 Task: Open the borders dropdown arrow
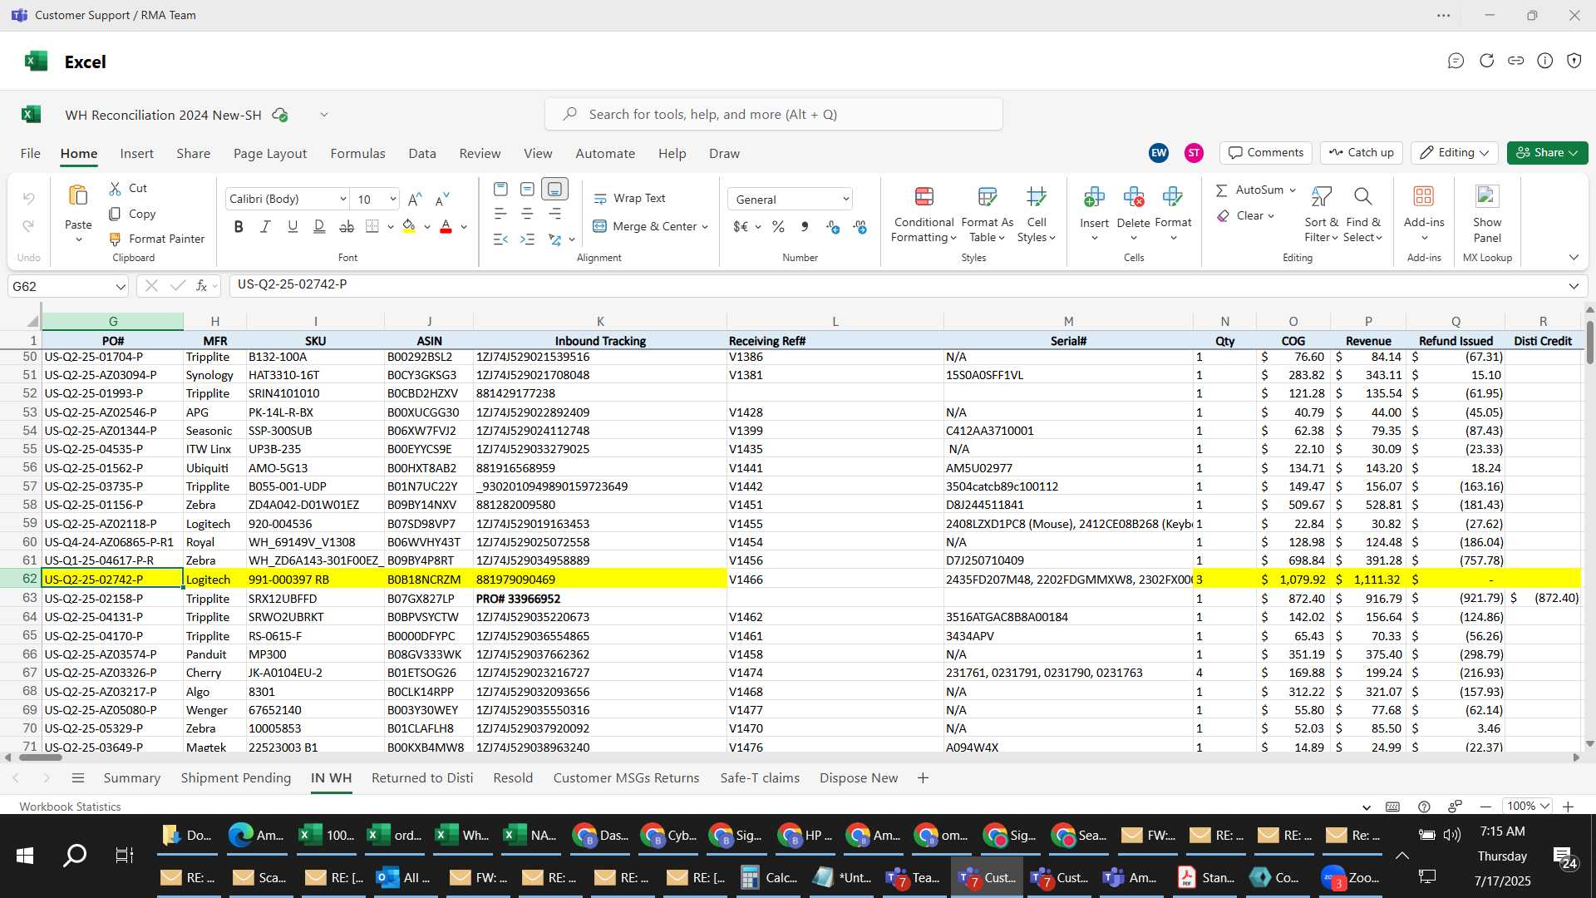391,227
